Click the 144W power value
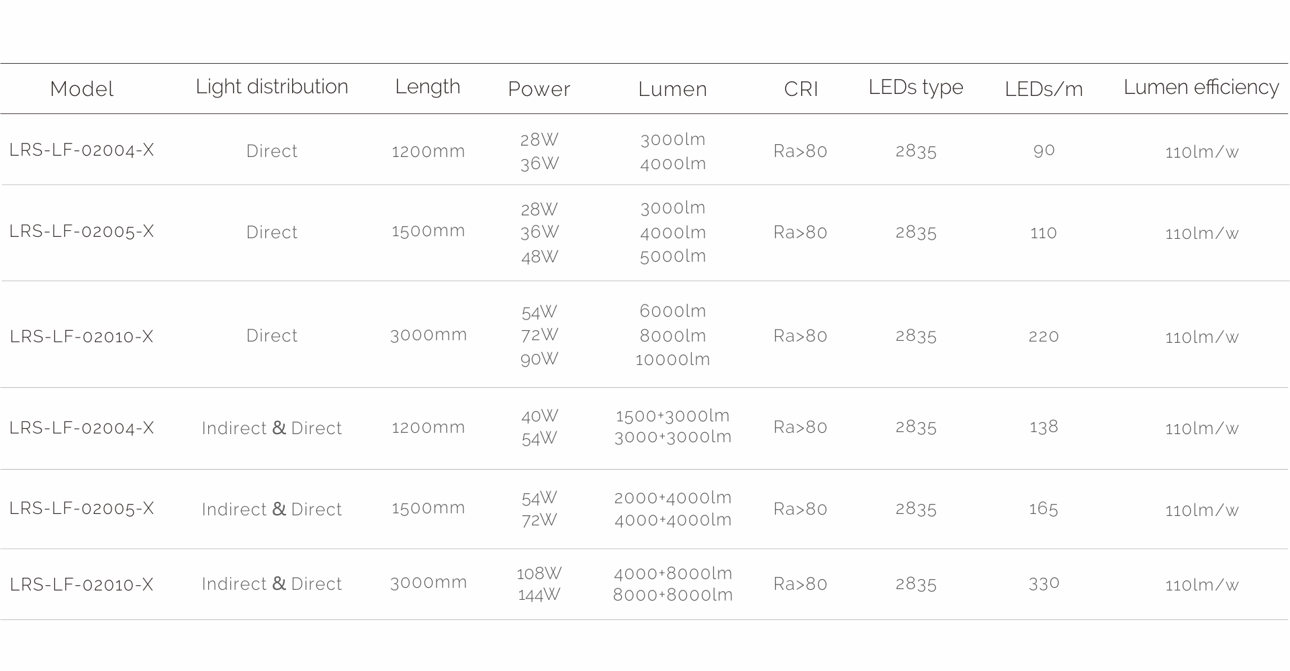Screen dimensions: 1290x671 click(539, 595)
